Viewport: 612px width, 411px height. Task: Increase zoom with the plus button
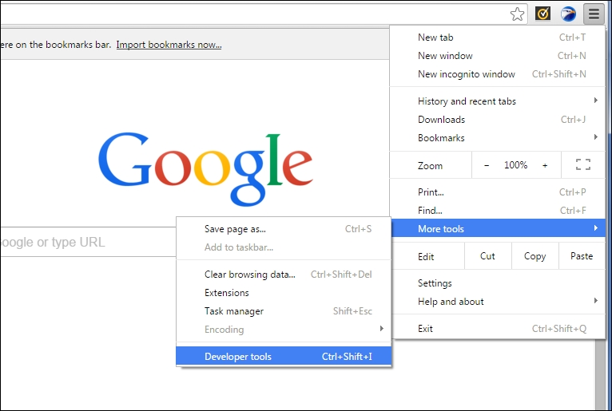(x=545, y=165)
